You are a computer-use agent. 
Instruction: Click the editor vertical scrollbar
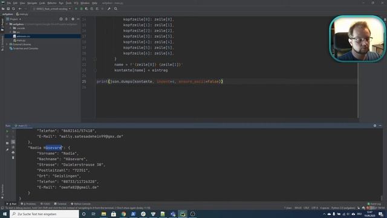(x=358, y=67)
